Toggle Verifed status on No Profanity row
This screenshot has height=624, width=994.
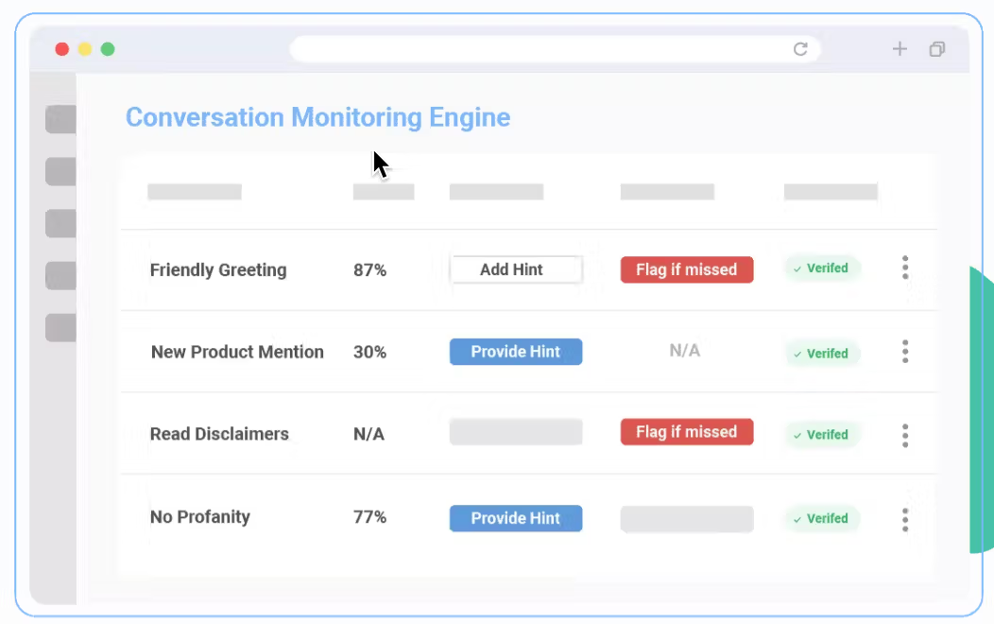tap(821, 518)
